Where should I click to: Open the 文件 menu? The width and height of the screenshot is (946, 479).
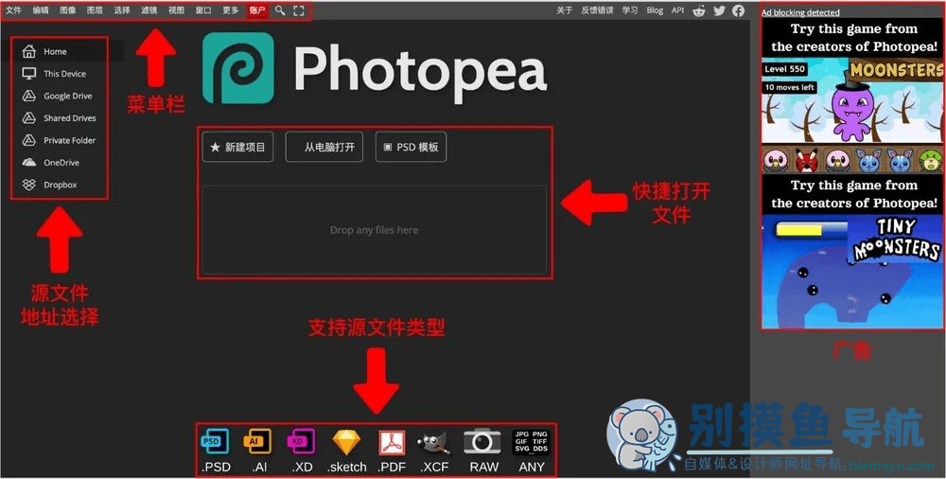pos(13,10)
